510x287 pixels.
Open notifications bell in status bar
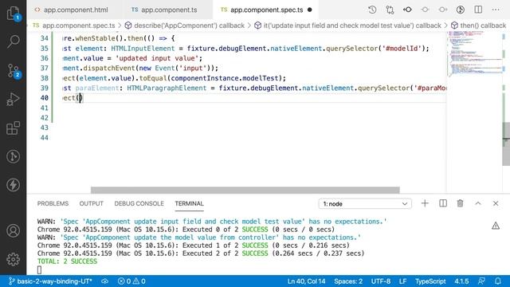point(498,281)
